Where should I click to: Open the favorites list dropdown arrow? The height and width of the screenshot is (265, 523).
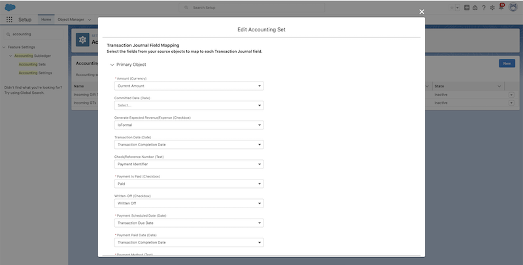point(457,8)
